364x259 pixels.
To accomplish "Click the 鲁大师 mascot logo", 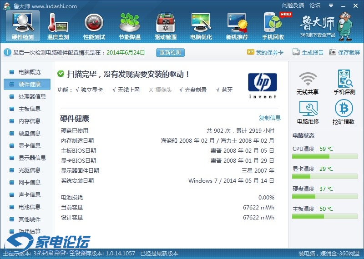I will 346,26.
